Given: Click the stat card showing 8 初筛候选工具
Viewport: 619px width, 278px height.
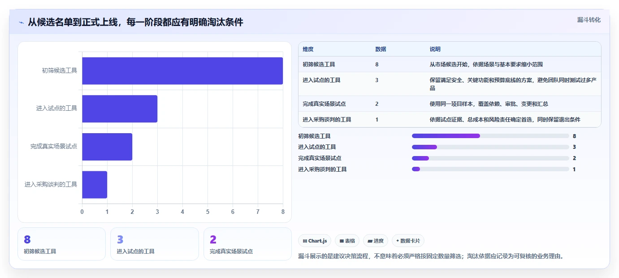Looking at the screenshot, I should [61, 244].
